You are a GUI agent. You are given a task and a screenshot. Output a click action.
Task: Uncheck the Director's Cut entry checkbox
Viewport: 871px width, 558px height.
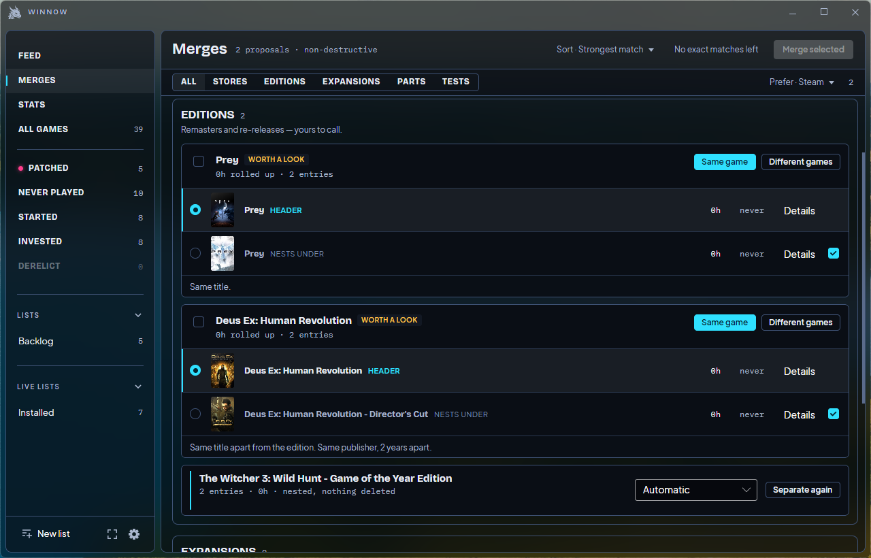click(834, 414)
